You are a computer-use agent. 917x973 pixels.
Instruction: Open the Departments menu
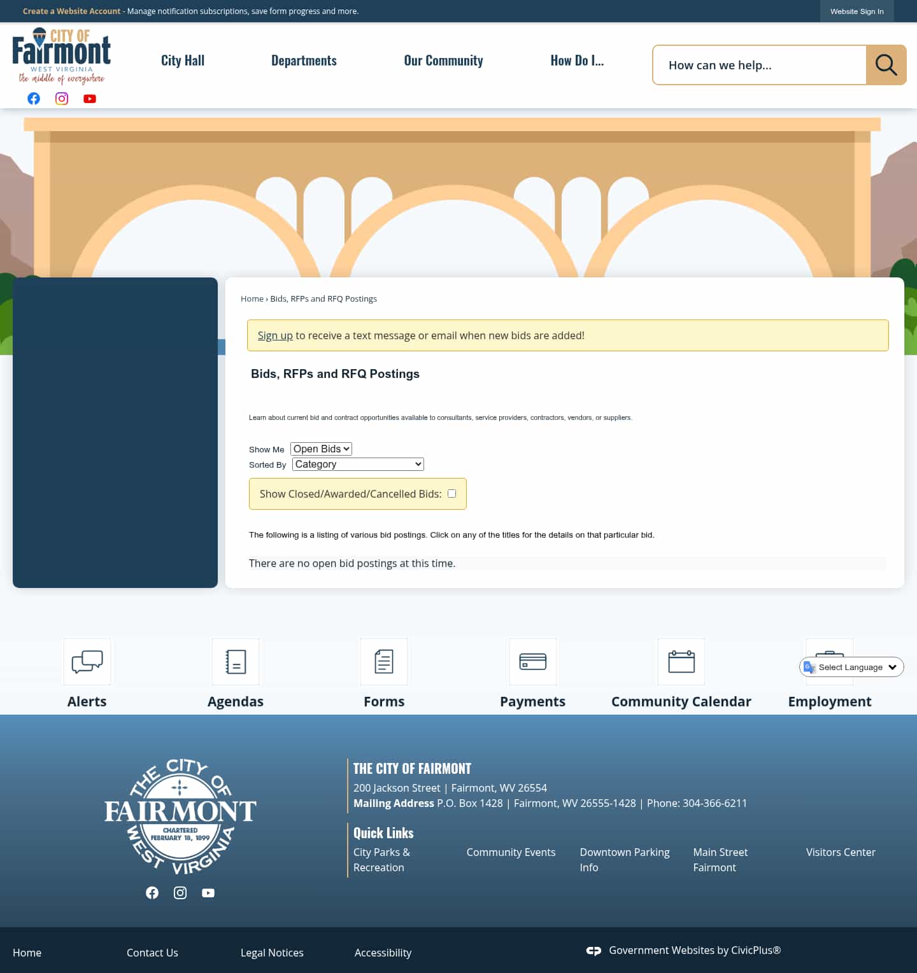pos(304,60)
